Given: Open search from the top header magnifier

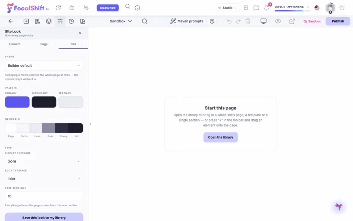Looking at the screenshot, I should [x=128, y=6].
